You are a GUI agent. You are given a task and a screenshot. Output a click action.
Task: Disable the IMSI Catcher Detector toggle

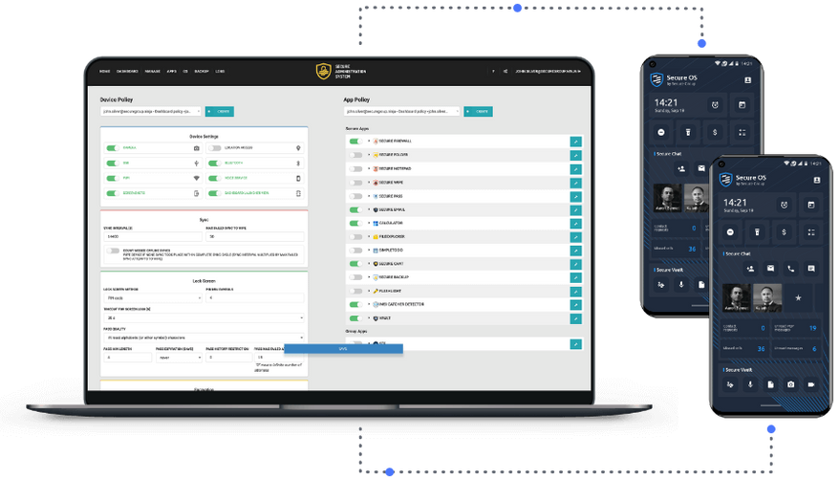click(355, 304)
